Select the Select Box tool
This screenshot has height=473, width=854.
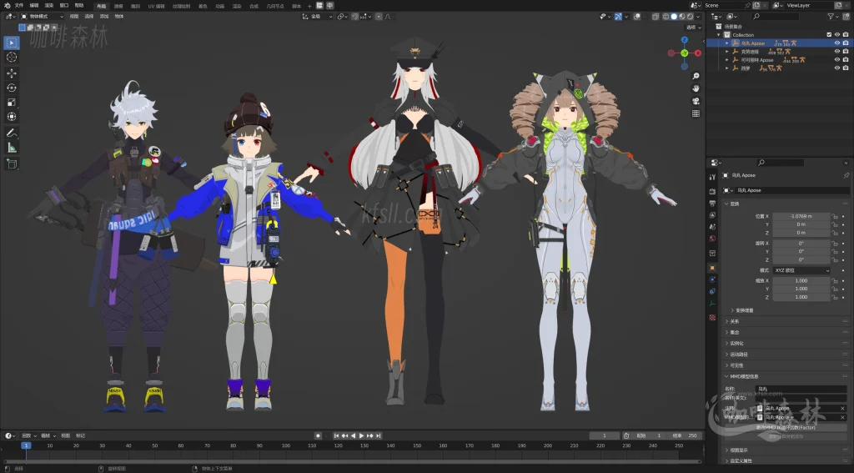(12, 43)
